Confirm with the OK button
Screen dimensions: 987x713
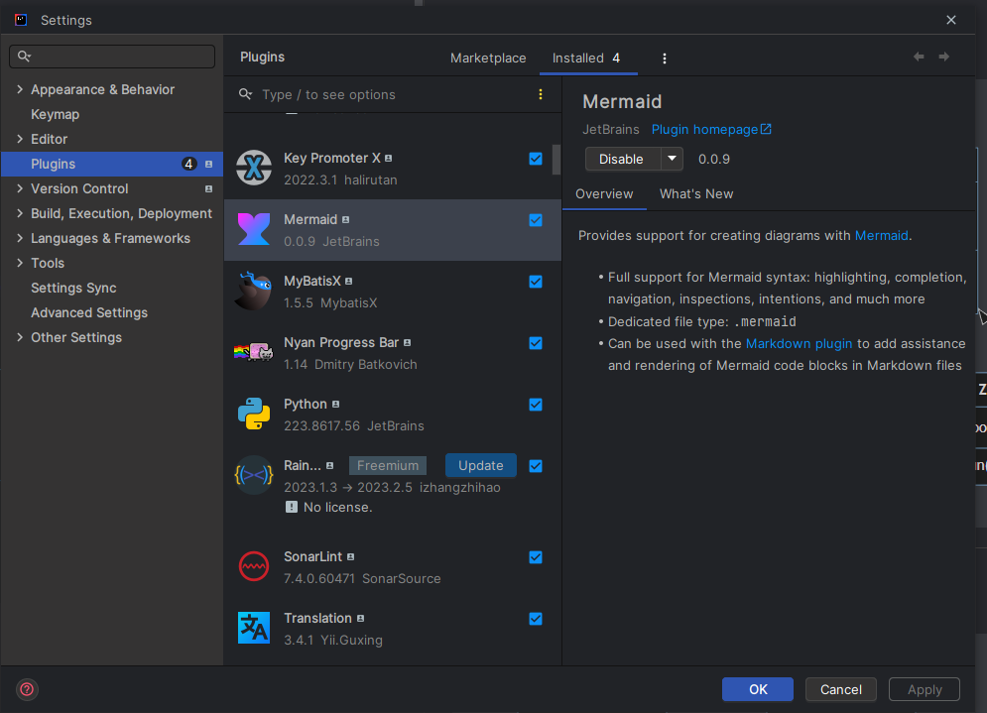point(758,689)
